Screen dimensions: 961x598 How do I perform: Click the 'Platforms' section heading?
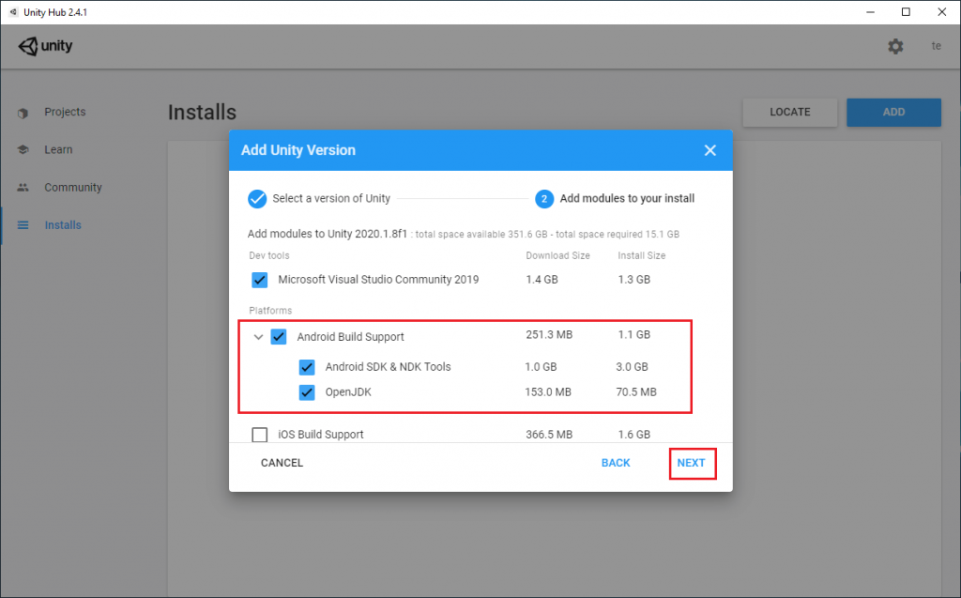pyautogui.click(x=270, y=311)
